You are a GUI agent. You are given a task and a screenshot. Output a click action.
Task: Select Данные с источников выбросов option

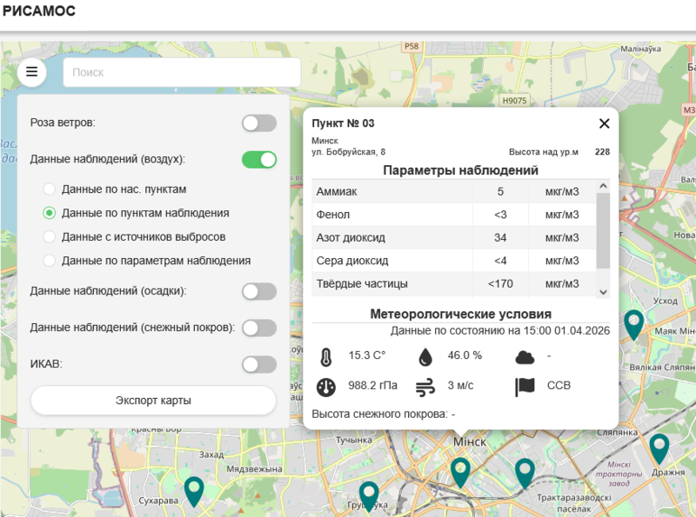pos(50,236)
